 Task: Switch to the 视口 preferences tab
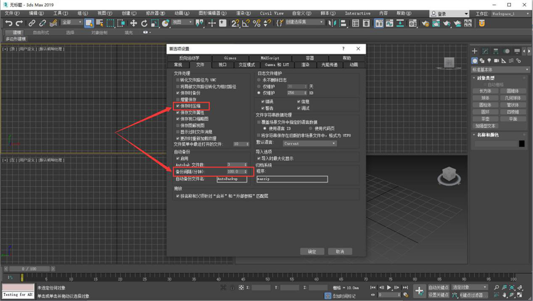pyautogui.click(x=222, y=65)
